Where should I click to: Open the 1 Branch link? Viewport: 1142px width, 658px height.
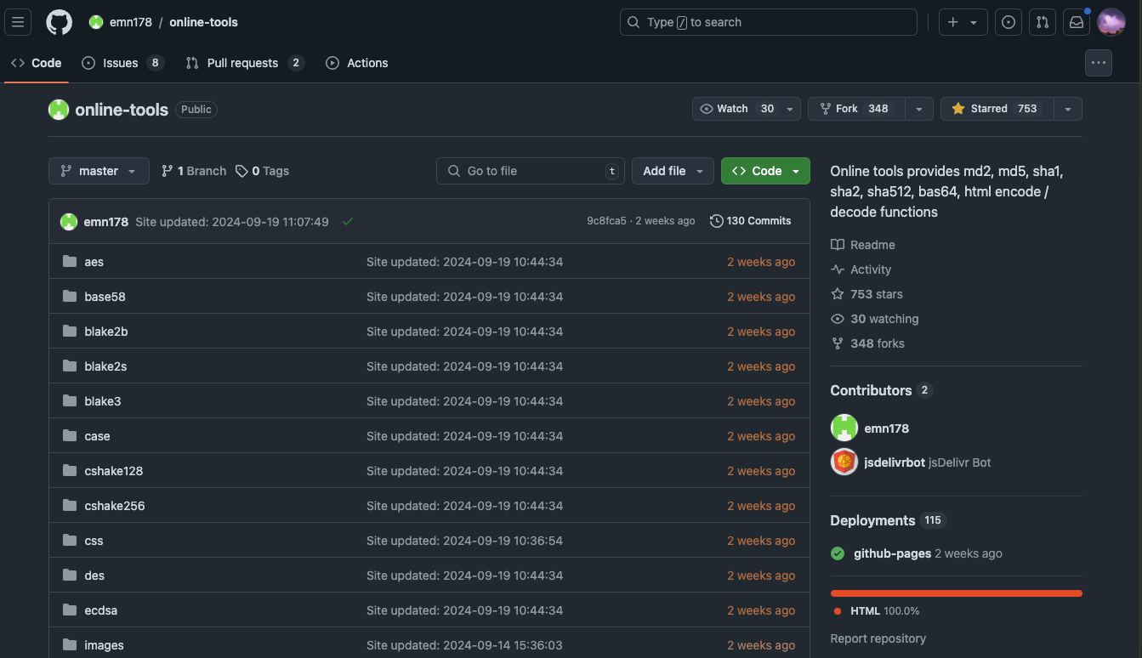coord(194,171)
